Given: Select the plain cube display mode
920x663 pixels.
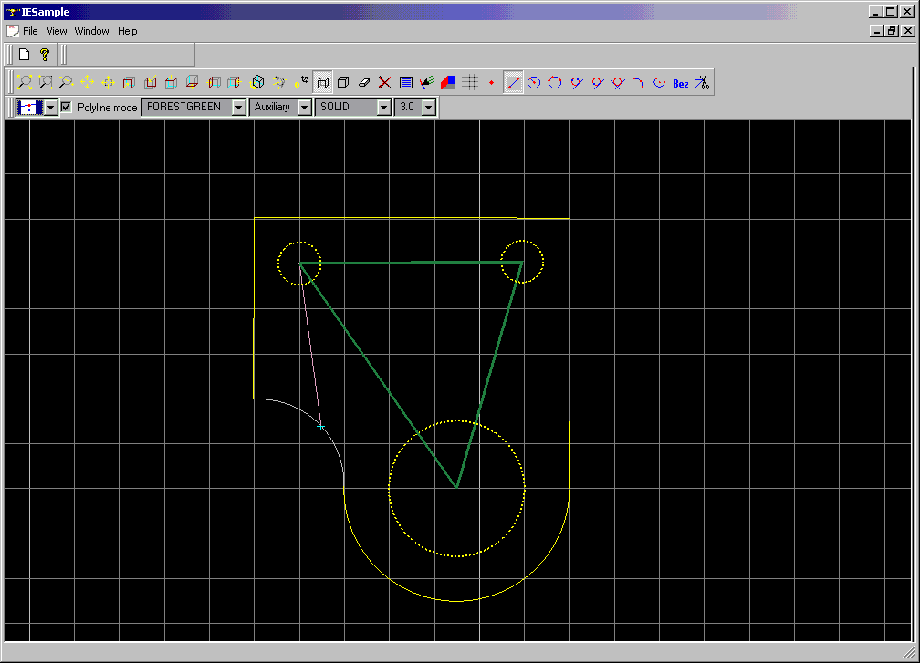Looking at the screenshot, I should coord(343,83).
